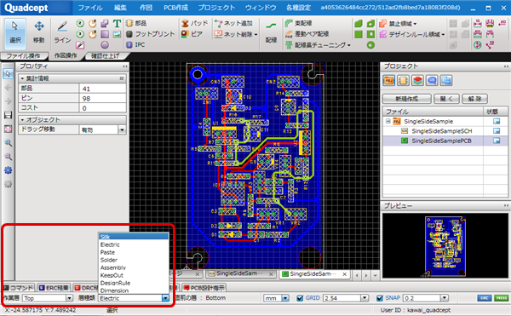Switch to the 作図操作 ribbon tab
511x316 pixels.
[x=66, y=55]
